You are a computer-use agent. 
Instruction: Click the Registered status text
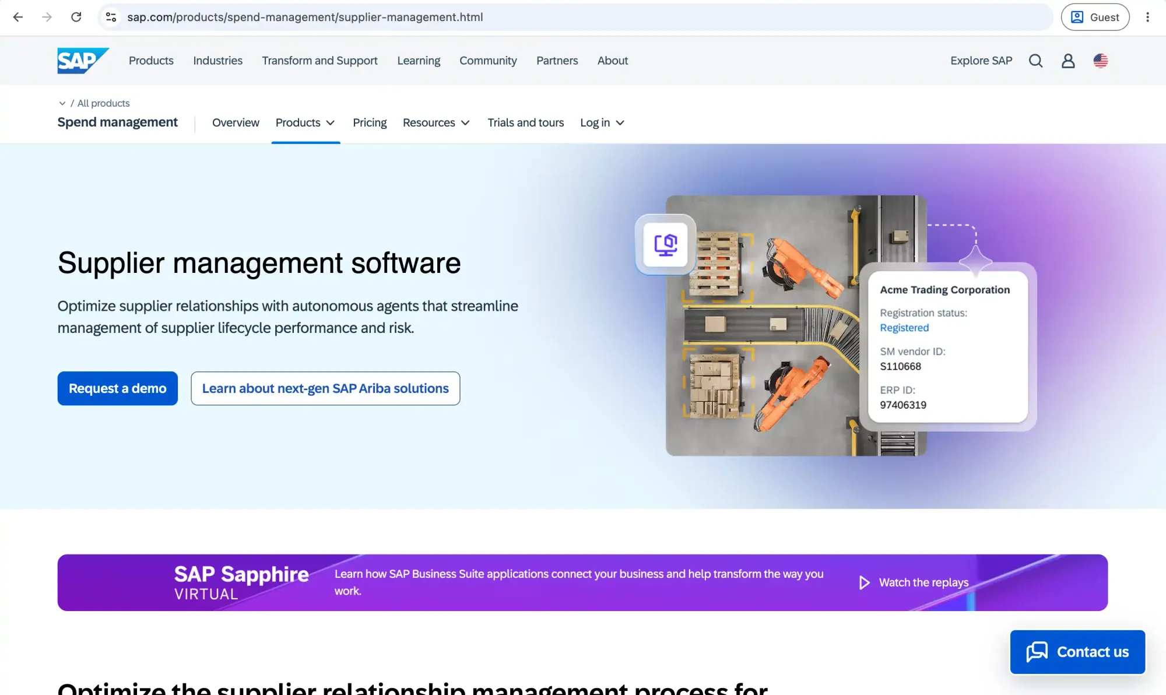coord(904,328)
